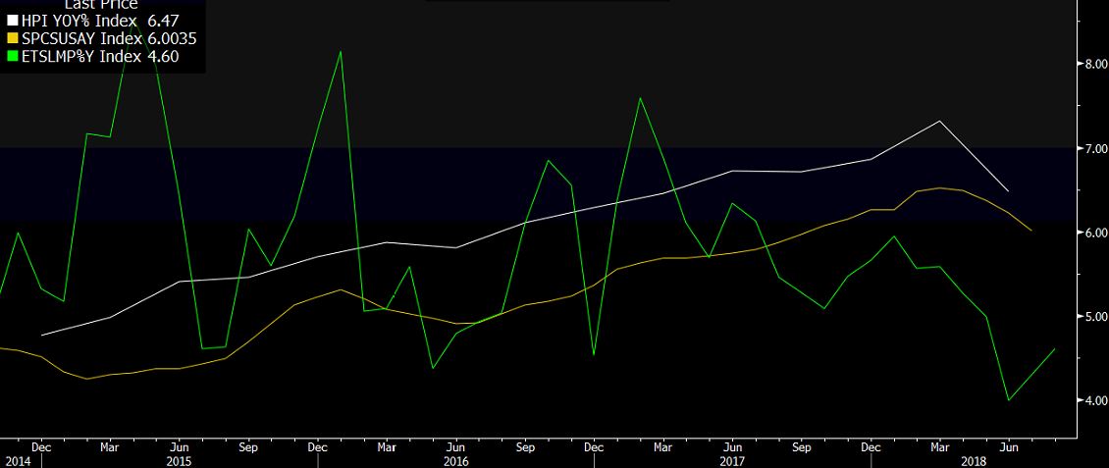
Task: Click the Sep label for 2017
Action: [x=802, y=447]
